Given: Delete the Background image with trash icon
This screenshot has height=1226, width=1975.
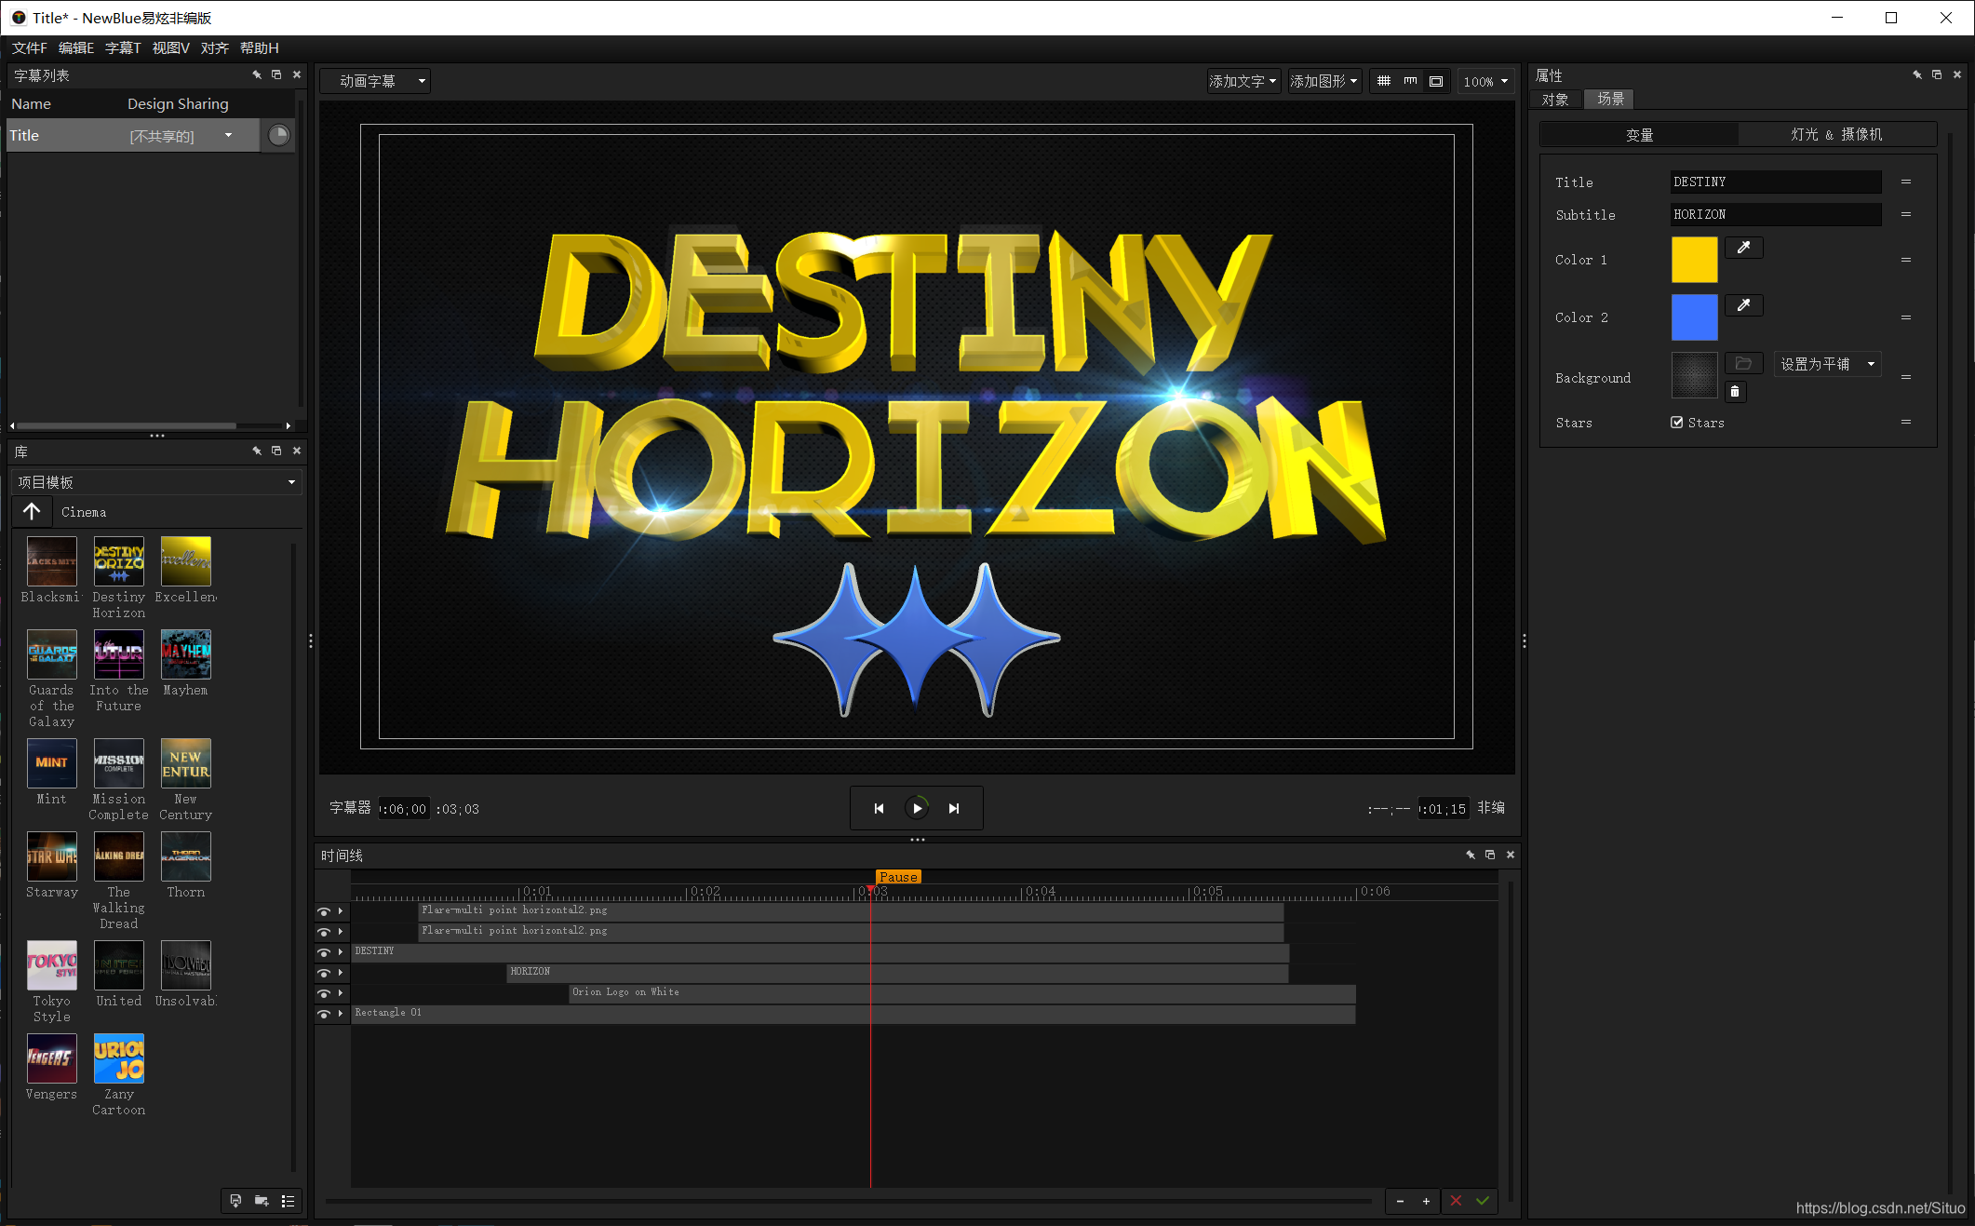Looking at the screenshot, I should coord(1734,392).
